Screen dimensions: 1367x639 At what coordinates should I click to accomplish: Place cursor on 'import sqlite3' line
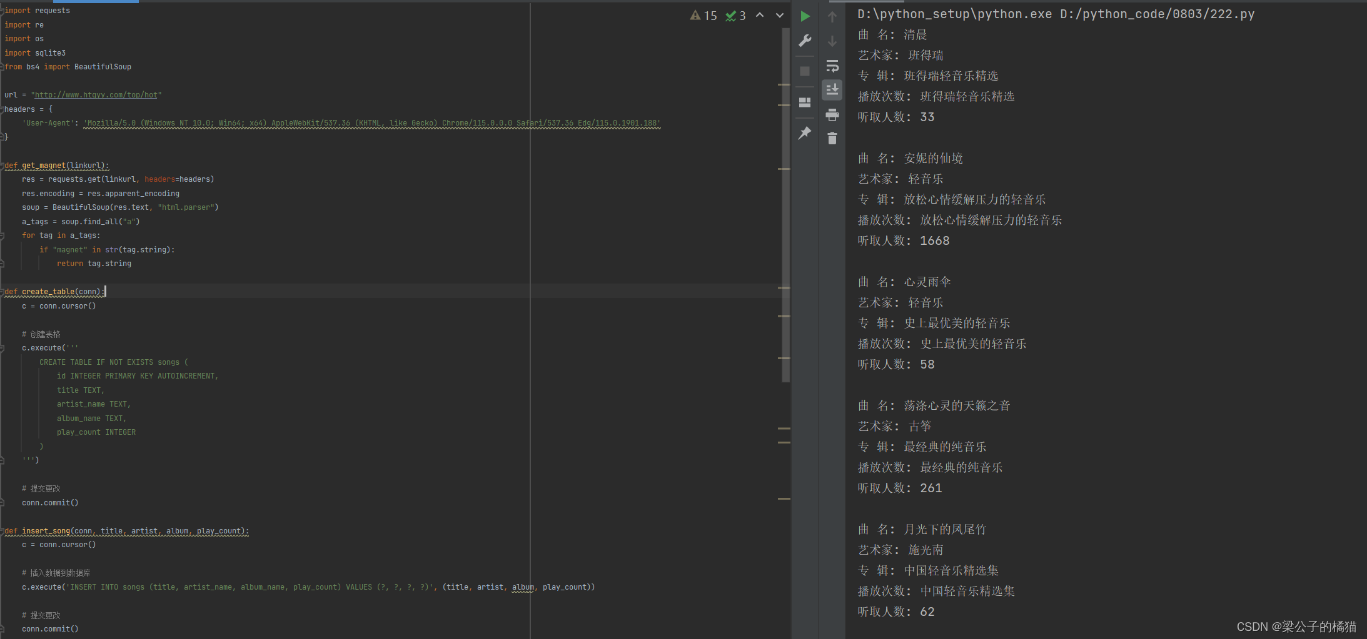[x=35, y=53]
